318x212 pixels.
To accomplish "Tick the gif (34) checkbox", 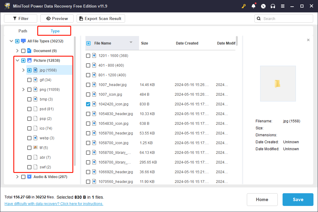I will (x=29, y=80).
